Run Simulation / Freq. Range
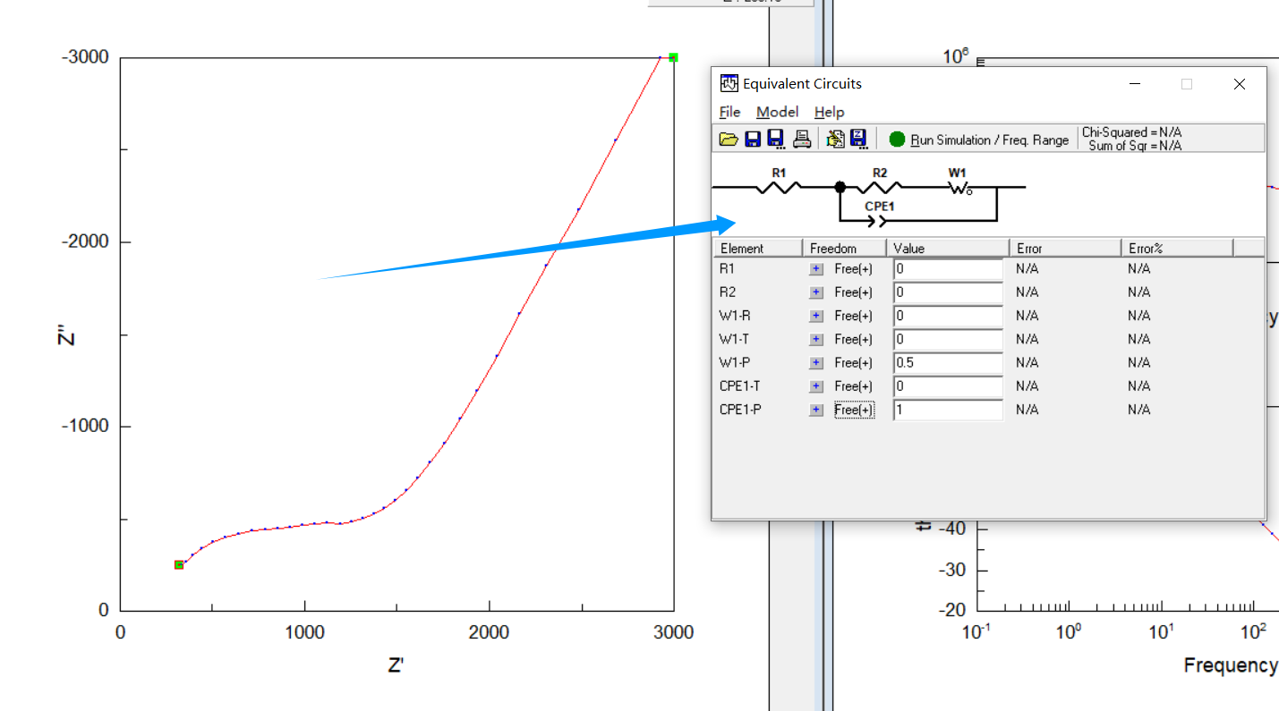Image resolution: width=1279 pixels, height=711 pixels. click(978, 140)
